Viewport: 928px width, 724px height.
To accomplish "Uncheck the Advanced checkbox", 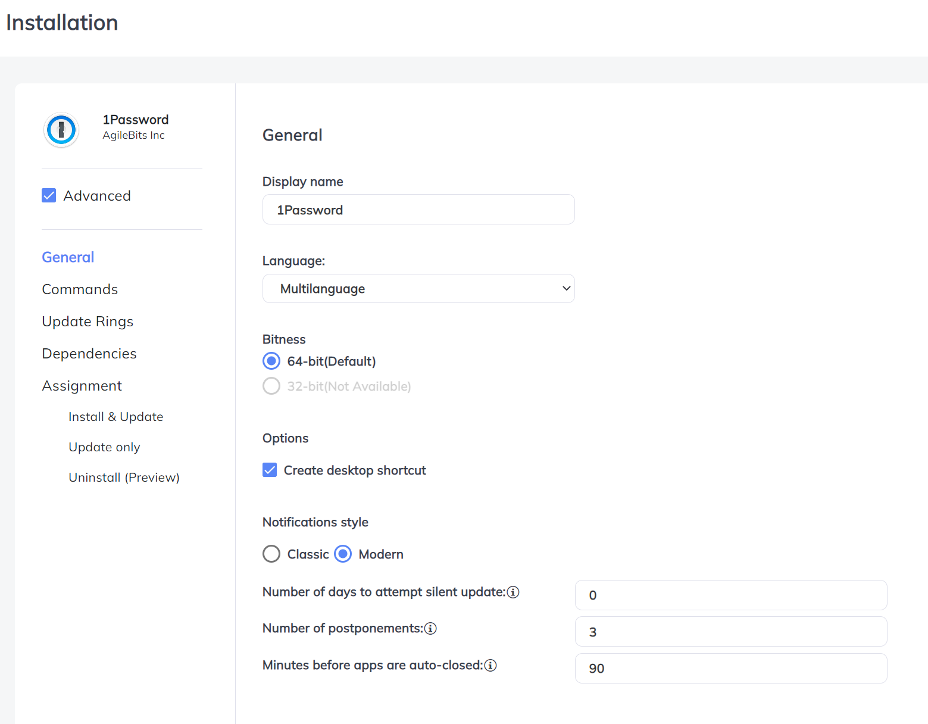I will [49, 196].
